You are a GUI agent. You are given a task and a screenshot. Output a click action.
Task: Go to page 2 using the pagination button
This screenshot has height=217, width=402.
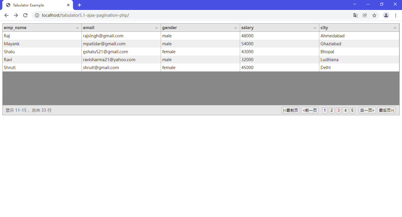tap(331, 110)
